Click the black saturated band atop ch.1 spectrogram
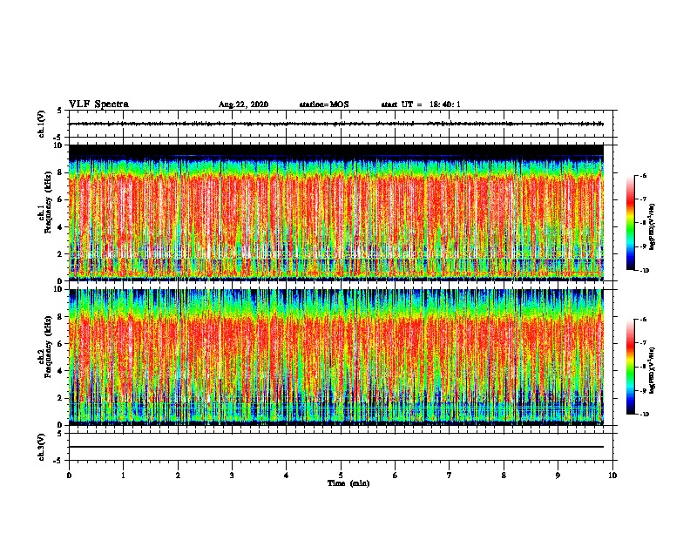 [336, 150]
